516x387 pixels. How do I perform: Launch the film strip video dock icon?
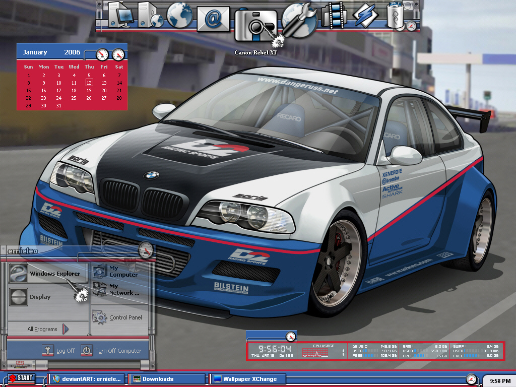click(x=335, y=16)
